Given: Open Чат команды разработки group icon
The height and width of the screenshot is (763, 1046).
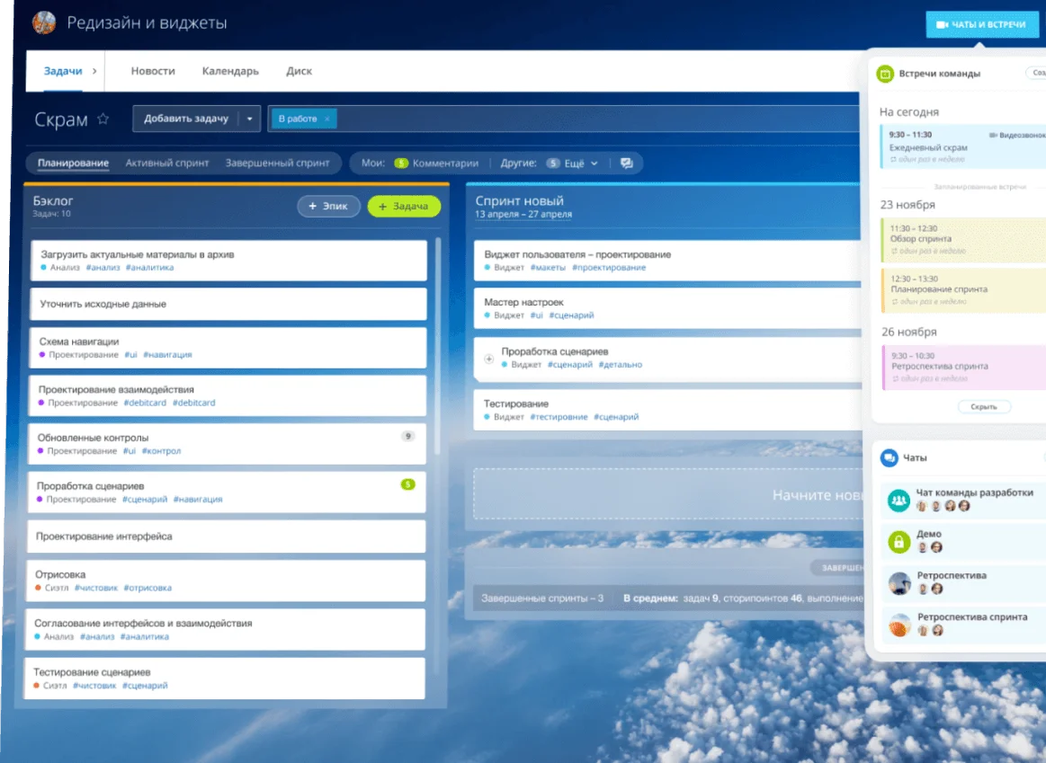Looking at the screenshot, I should (x=898, y=500).
